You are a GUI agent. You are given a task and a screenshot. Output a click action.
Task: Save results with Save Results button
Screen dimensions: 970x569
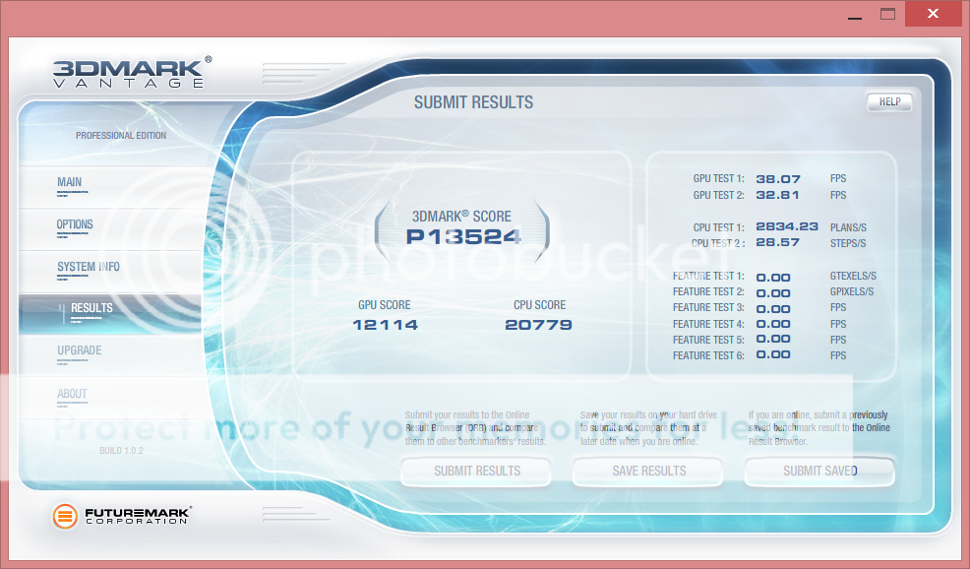click(x=648, y=472)
